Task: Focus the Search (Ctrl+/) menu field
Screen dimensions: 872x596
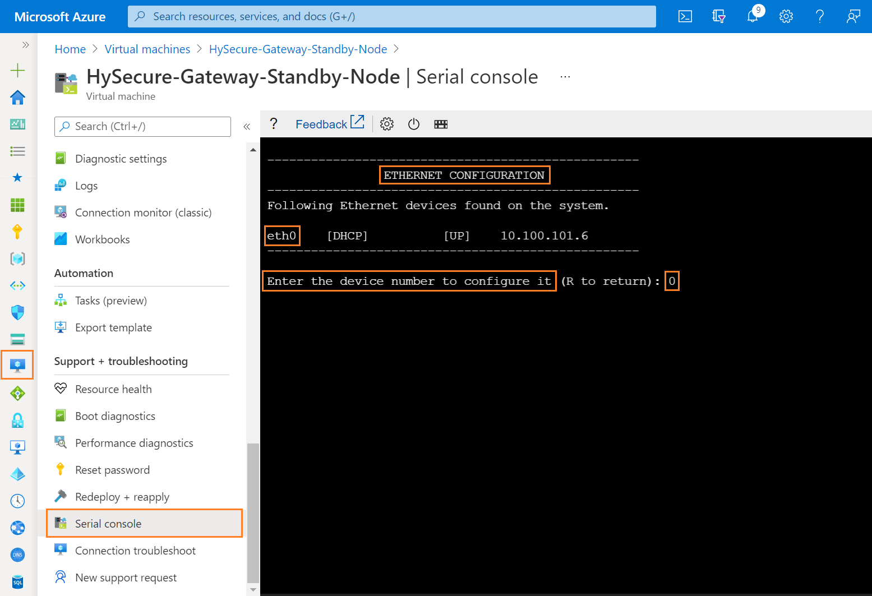Action: 142,126
